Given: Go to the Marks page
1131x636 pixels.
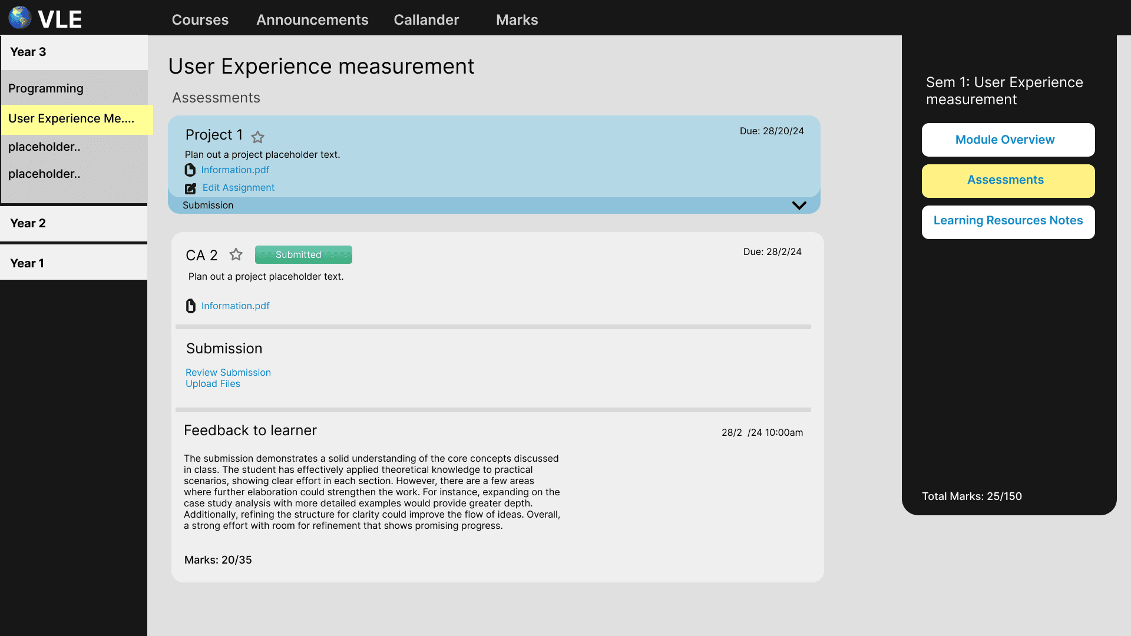Looking at the screenshot, I should click(x=517, y=19).
